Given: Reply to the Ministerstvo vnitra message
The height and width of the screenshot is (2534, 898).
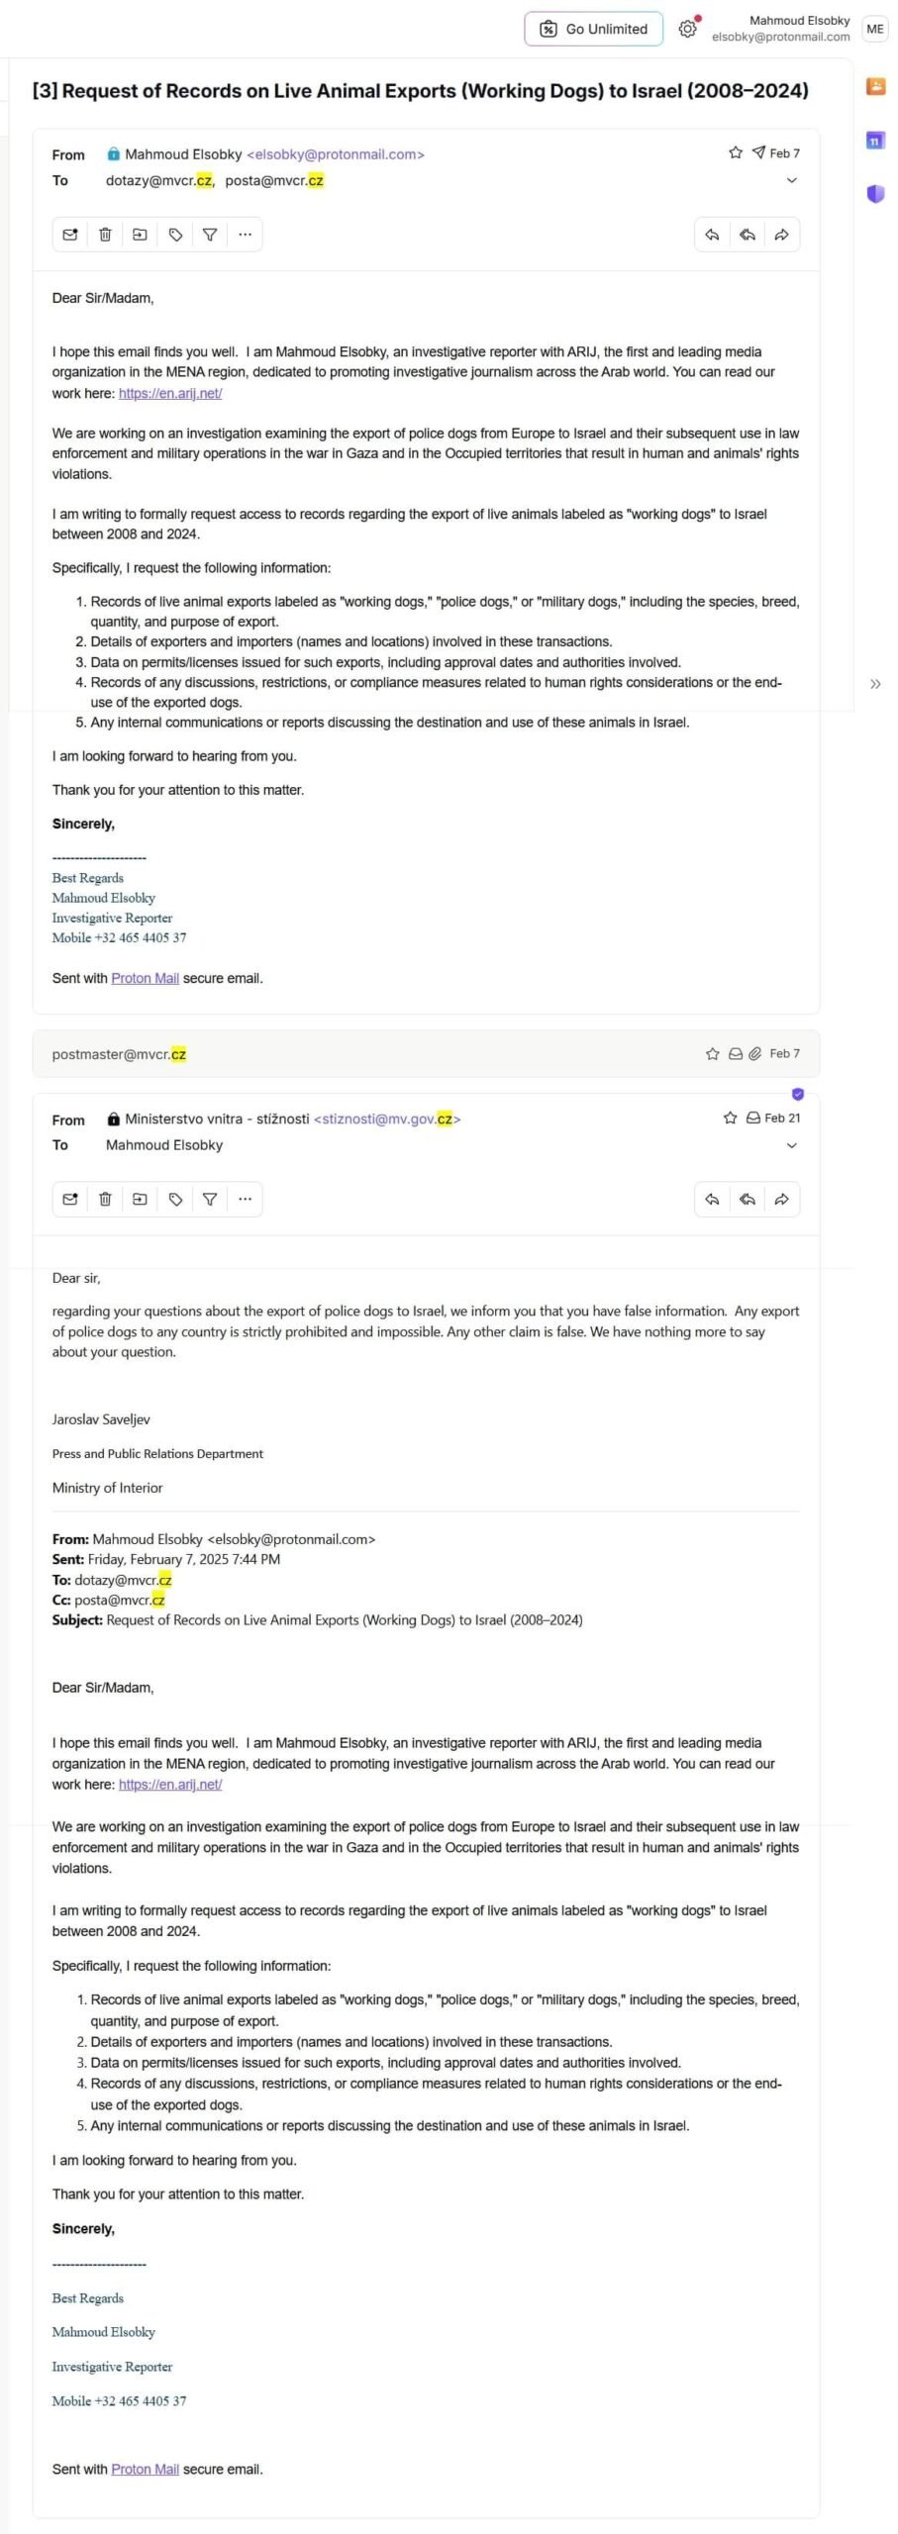Looking at the screenshot, I should pyautogui.click(x=712, y=1200).
